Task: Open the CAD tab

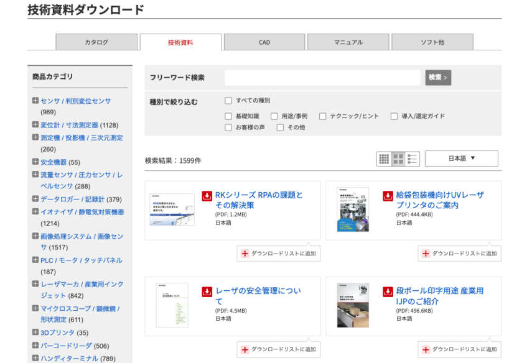Action: 264,42
